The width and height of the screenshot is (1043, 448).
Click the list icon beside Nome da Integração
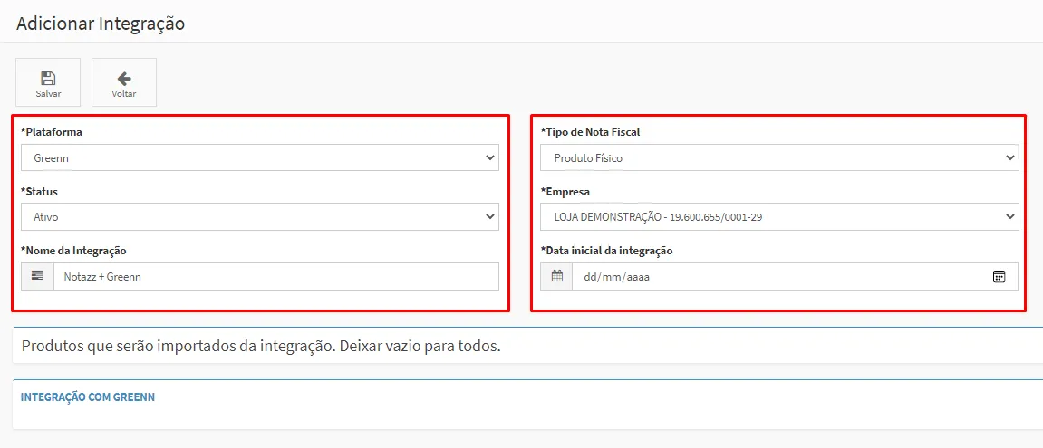point(37,277)
